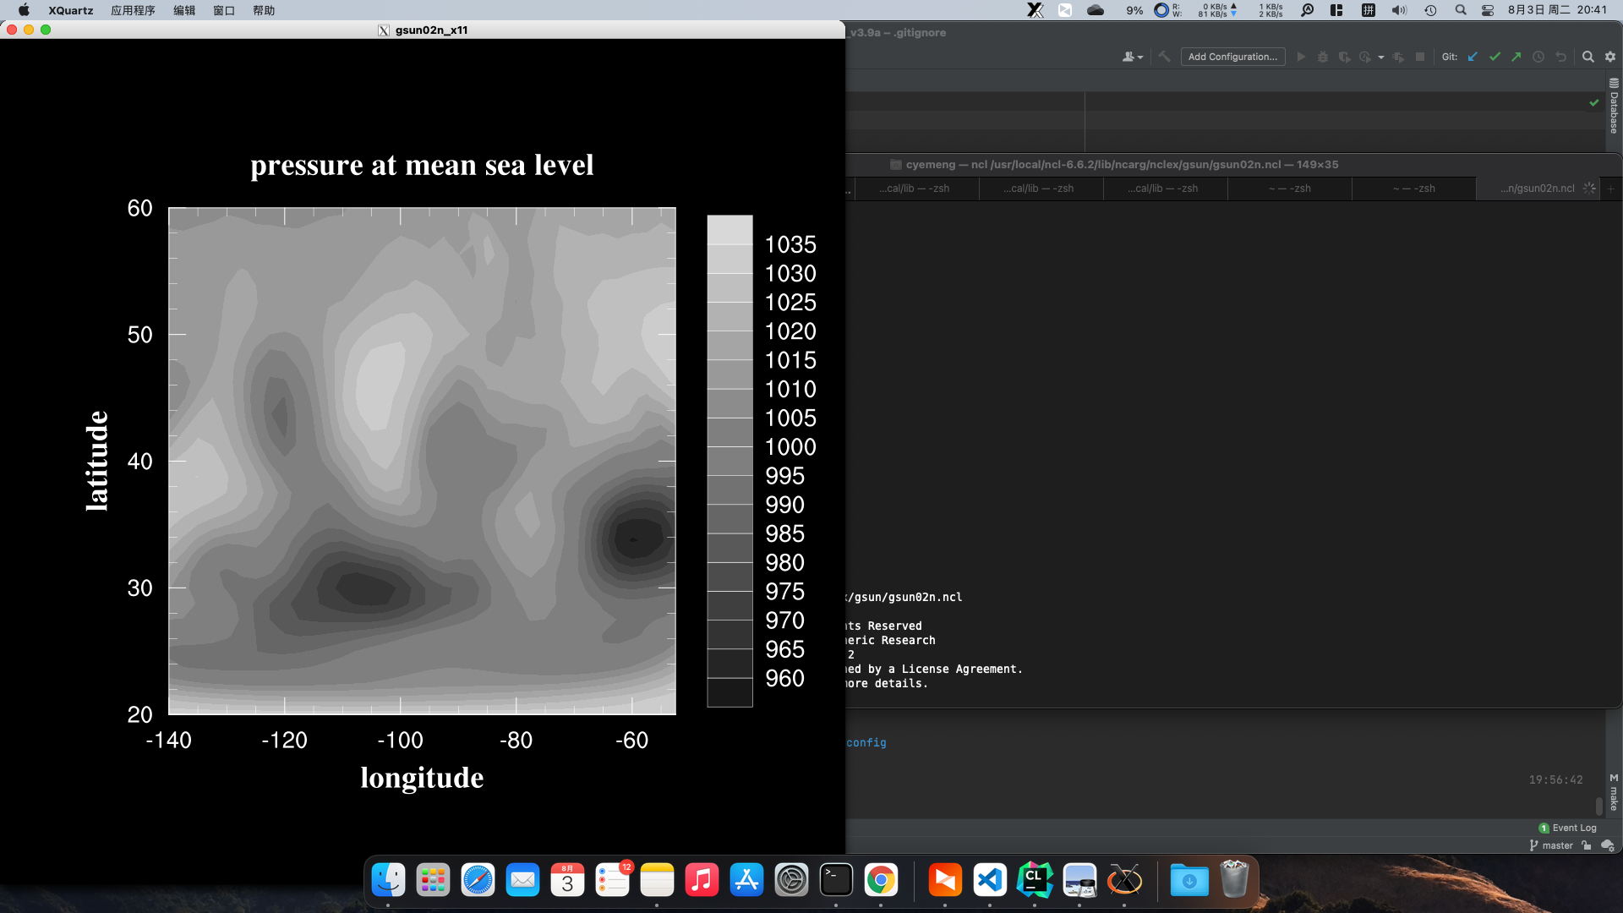Switch to the gsun02n.ncl terminal tab
1623x913 pixels.
coord(1537,189)
